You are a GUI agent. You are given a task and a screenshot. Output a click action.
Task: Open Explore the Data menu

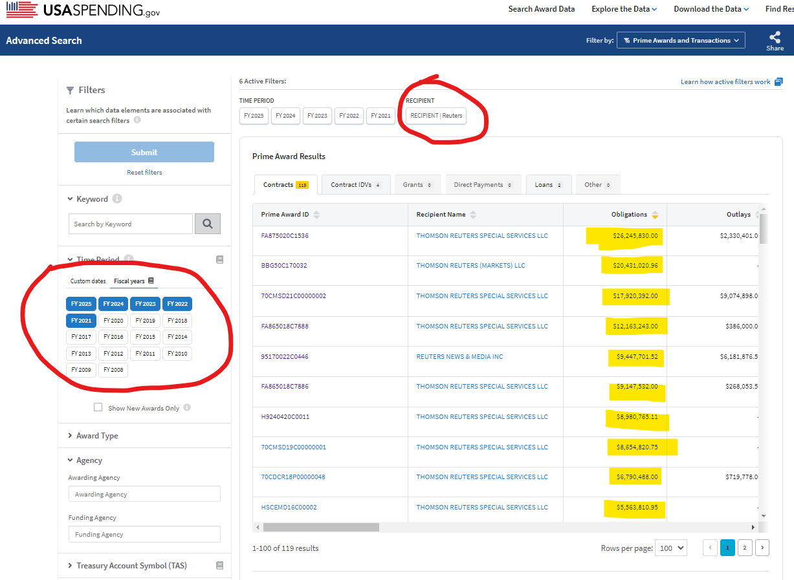(624, 9)
